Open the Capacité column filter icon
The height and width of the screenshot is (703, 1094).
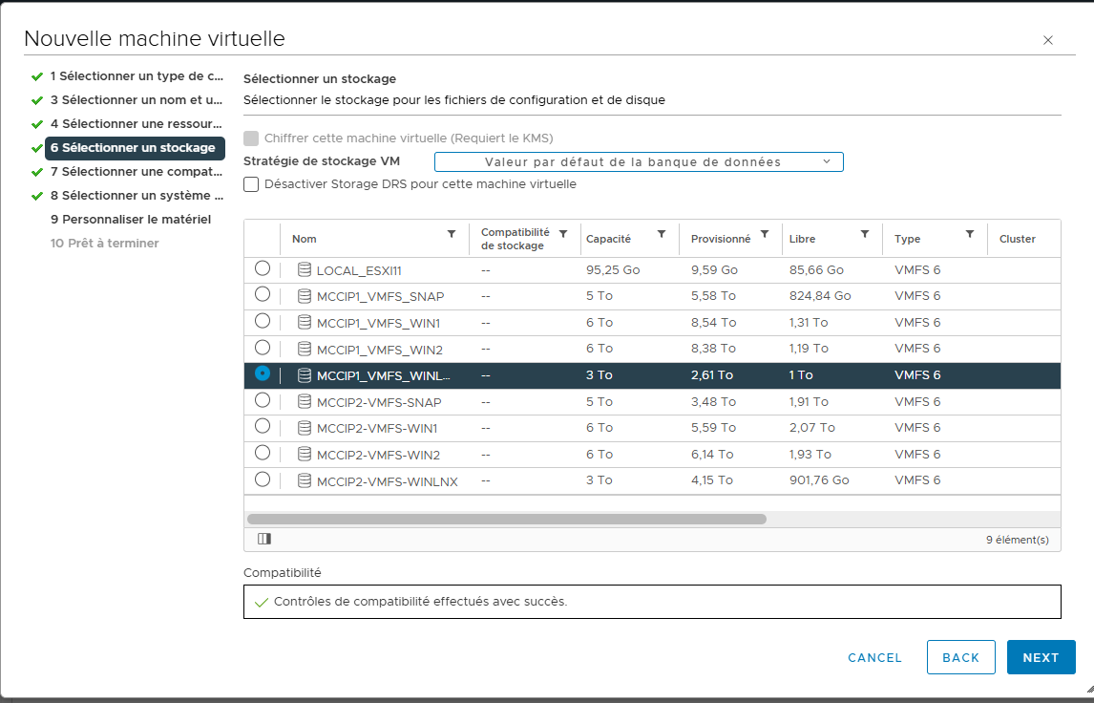point(661,234)
